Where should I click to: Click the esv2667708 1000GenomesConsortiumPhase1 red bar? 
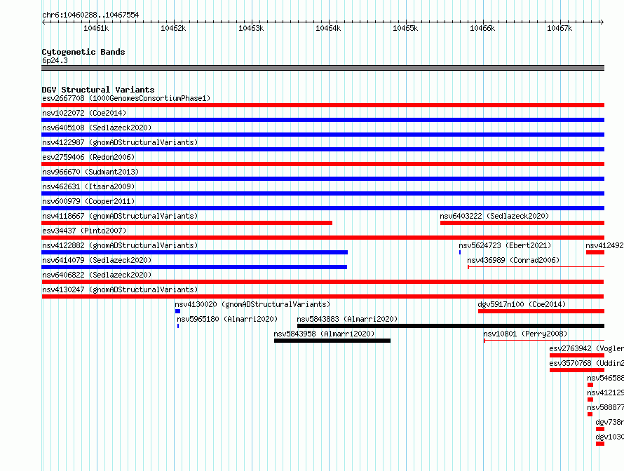point(323,105)
